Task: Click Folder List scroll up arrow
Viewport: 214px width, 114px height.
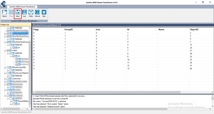Action: (30, 28)
